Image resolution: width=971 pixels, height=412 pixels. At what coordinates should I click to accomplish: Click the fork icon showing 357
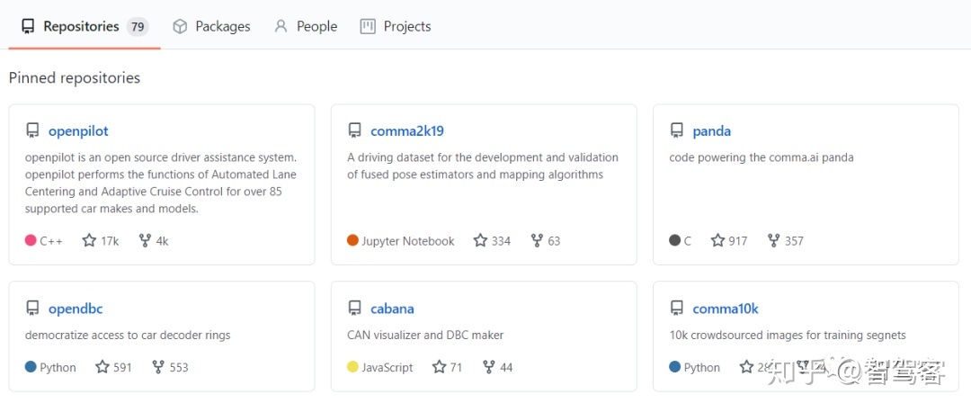tap(773, 240)
